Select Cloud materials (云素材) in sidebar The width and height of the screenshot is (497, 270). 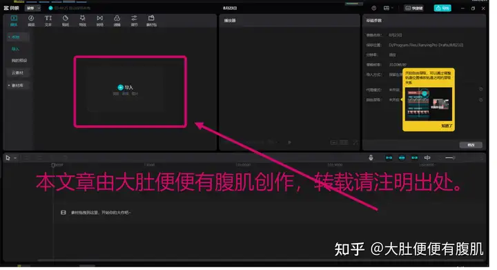click(18, 73)
